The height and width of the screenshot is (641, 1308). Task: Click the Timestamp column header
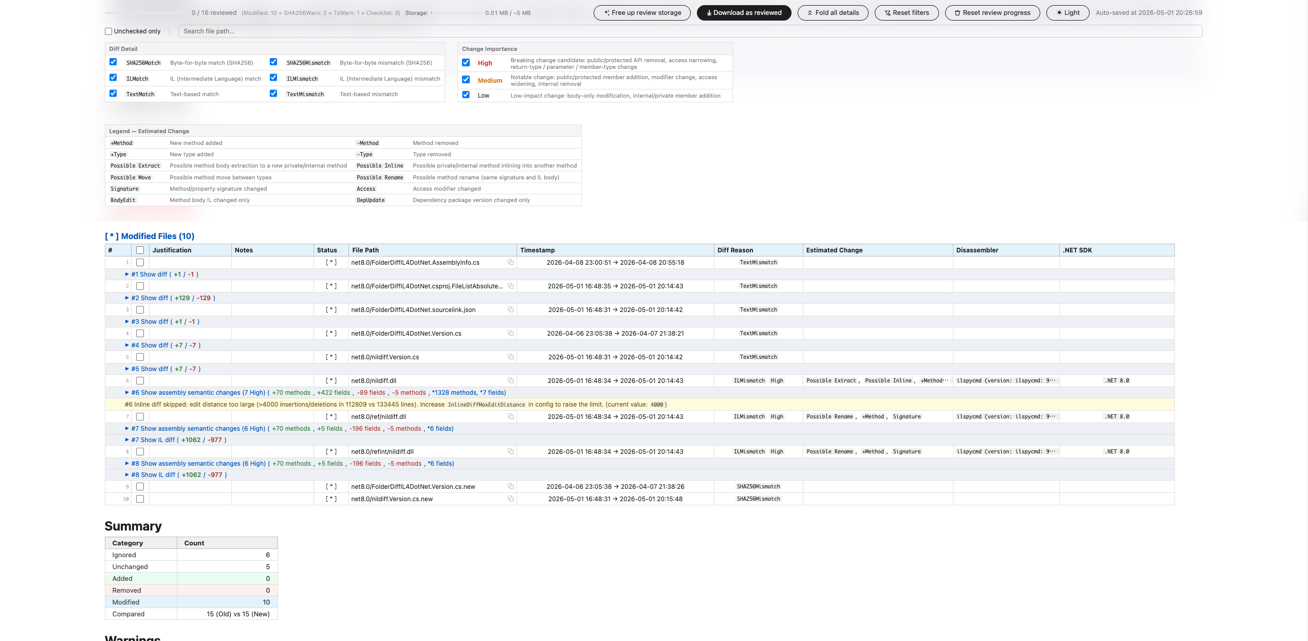pyautogui.click(x=615, y=250)
